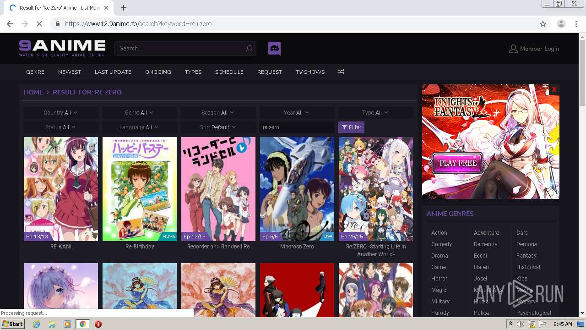
Task: Open the NEWEST menu item
Action: coord(70,72)
